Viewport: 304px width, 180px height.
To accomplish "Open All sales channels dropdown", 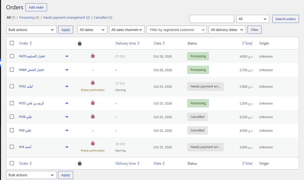I will tap(127, 30).
